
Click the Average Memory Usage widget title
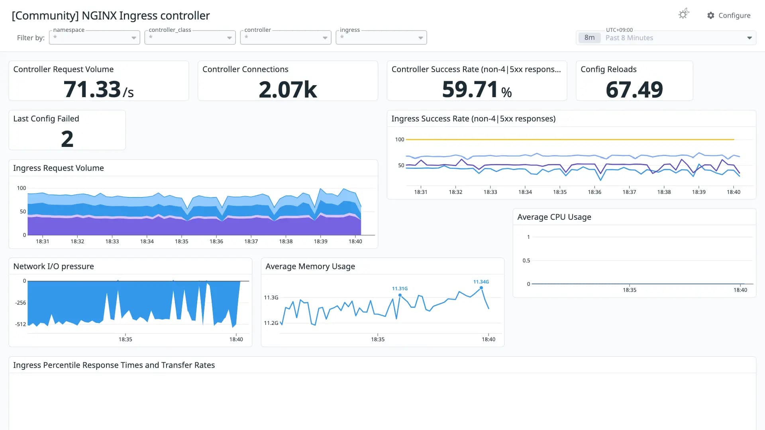click(x=310, y=266)
